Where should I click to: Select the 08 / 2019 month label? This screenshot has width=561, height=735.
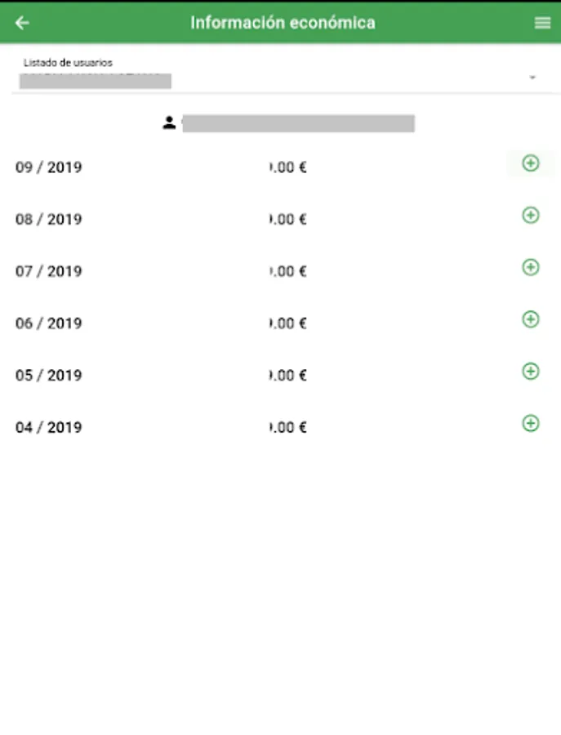pyautogui.click(x=49, y=220)
